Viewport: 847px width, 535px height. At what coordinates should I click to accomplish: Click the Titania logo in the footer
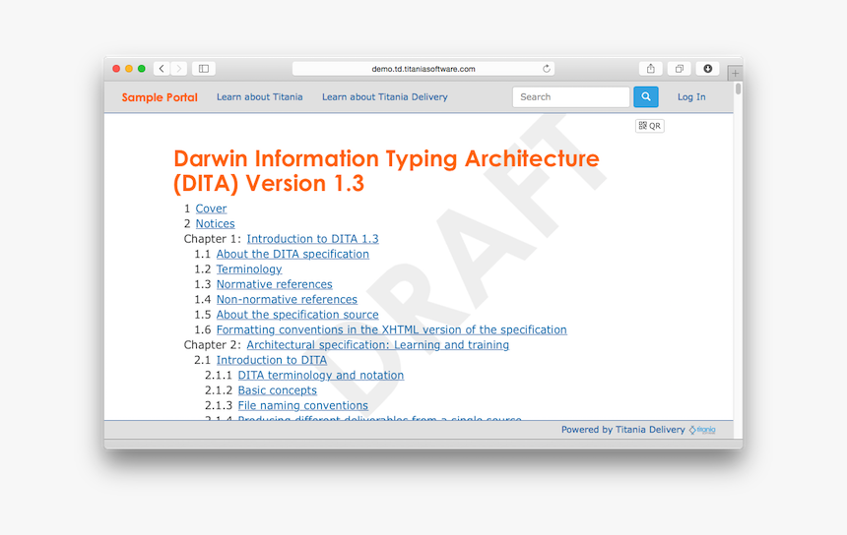pos(702,430)
